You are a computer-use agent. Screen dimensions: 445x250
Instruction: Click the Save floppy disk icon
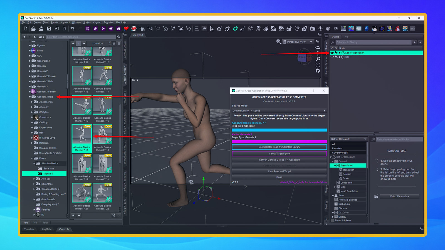click(x=49, y=29)
